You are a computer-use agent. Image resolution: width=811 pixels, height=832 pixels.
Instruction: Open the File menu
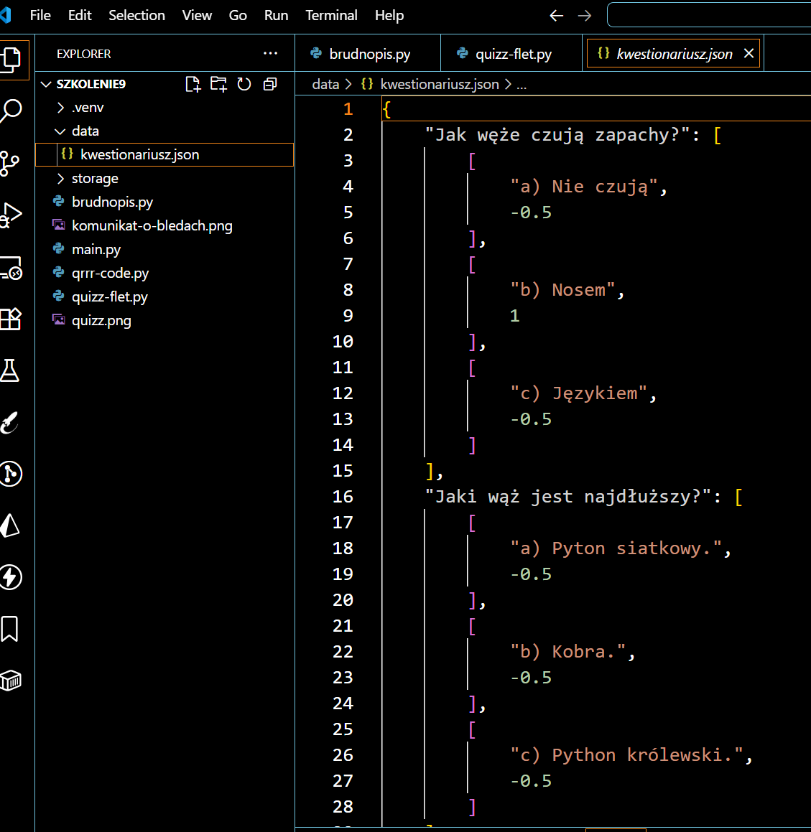[40, 15]
